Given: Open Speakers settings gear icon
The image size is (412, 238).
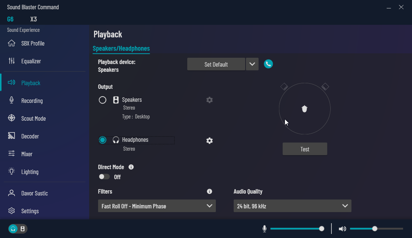Looking at the screenshot, I should 210,100.
